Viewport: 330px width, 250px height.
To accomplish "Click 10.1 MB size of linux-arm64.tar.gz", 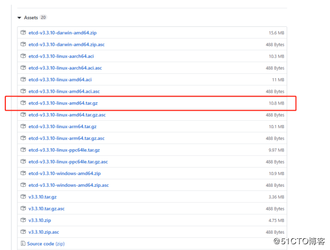I will pyautogui.click(x=277, y=127).
